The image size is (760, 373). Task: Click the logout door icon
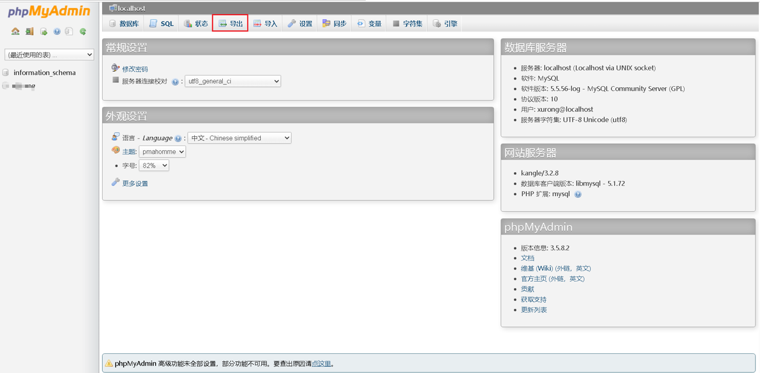tap(29, 31)
